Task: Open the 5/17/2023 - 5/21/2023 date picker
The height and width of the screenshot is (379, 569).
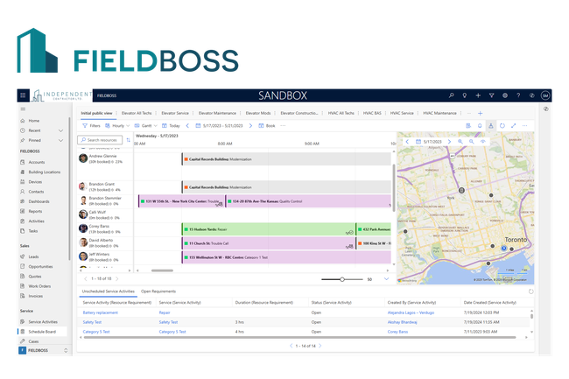Action: [x=219, y=125]
